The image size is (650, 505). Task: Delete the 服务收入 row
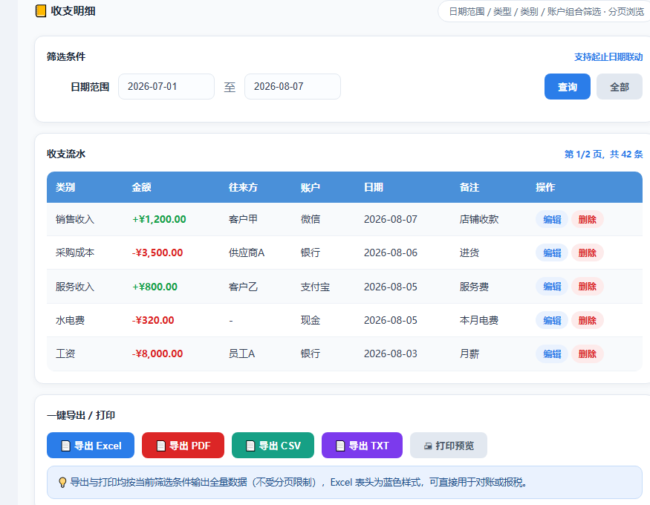coord(588,286)
